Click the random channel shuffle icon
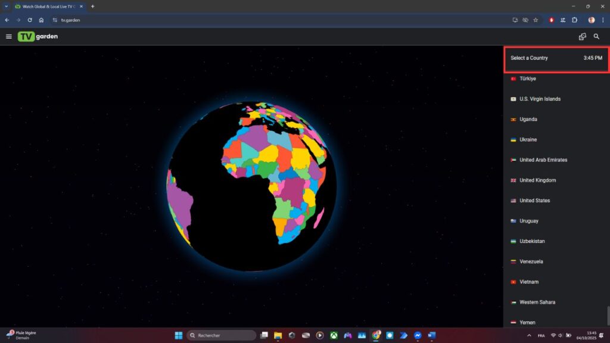This screenshot has width=610, height=343. click(582, 36)
